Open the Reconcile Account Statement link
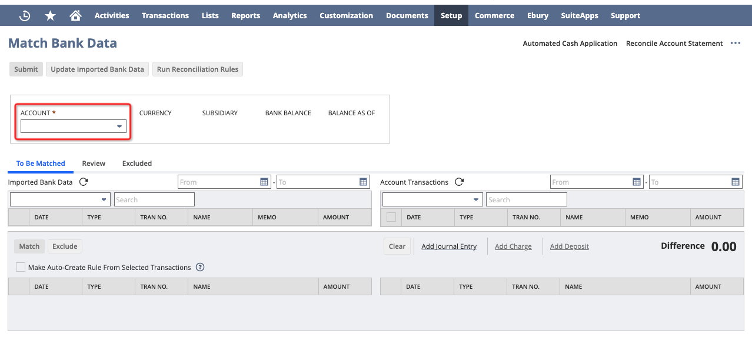The height and width of the screenshot is (337, 752). tap(674, 44)
